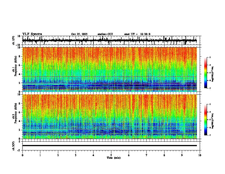Click the "-7" label on ch.2 colorbar
This screenshot has width=225, height=174.
209,135
